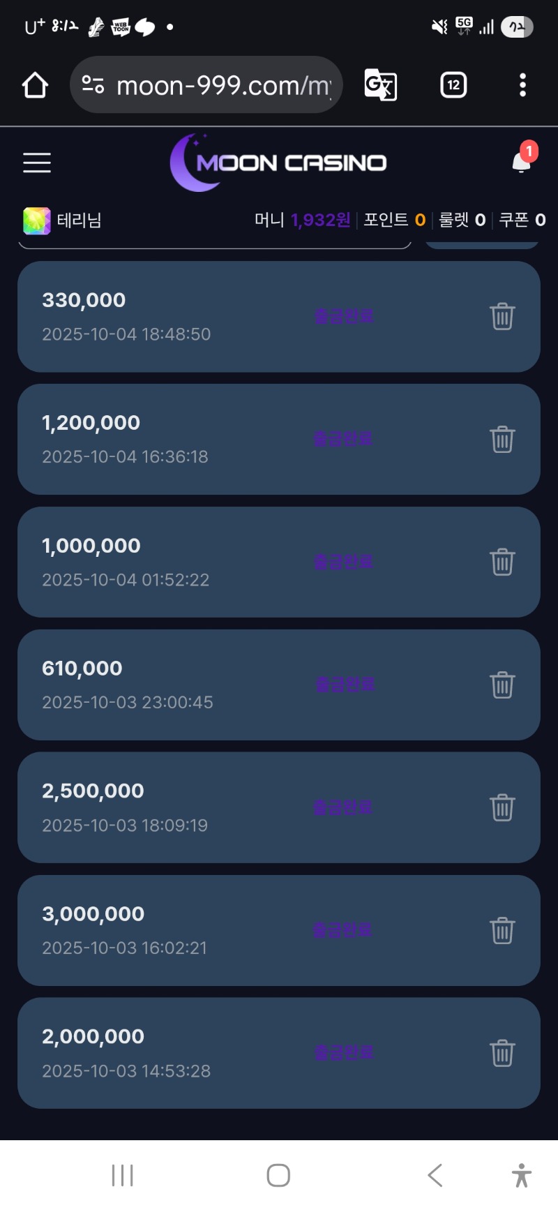
Task: Open browser home page
Action: 35,85
